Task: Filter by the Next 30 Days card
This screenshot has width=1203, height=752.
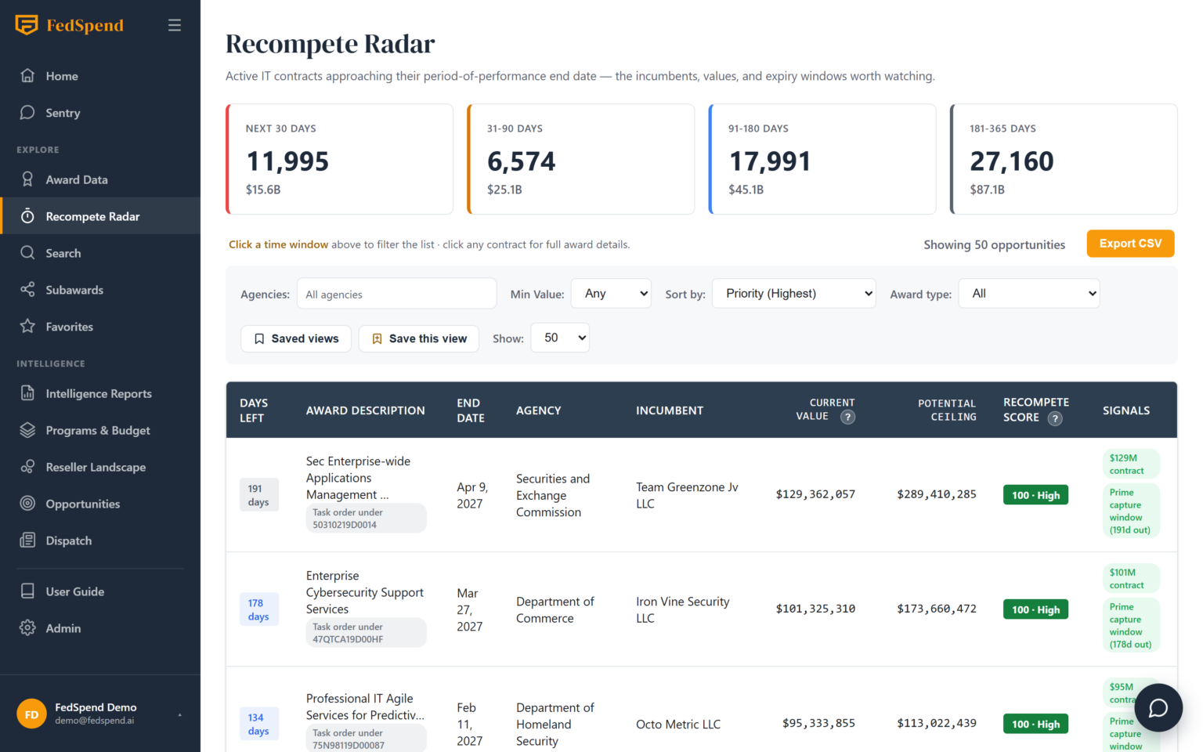Action: (340, 159)
